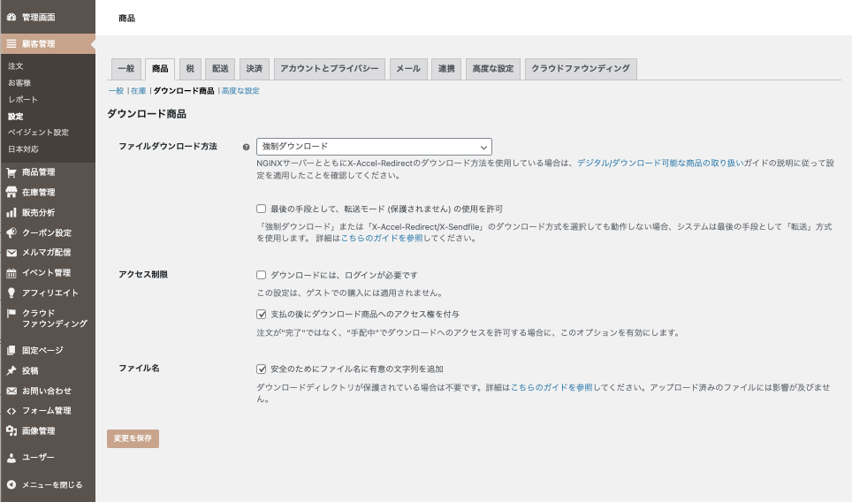Uncheck 支払の後にダウンロード商品へのアクセス権を付与

(x=262, y=314)
